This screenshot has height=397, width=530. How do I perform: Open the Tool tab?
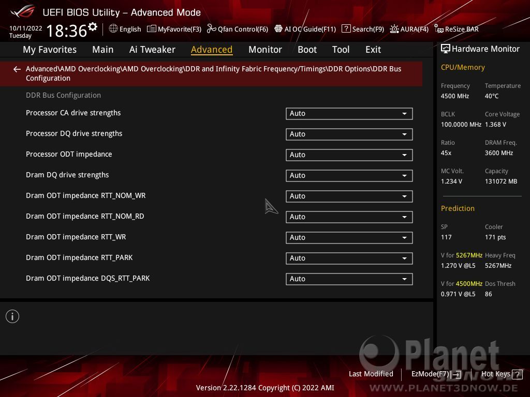coord(341,50)
